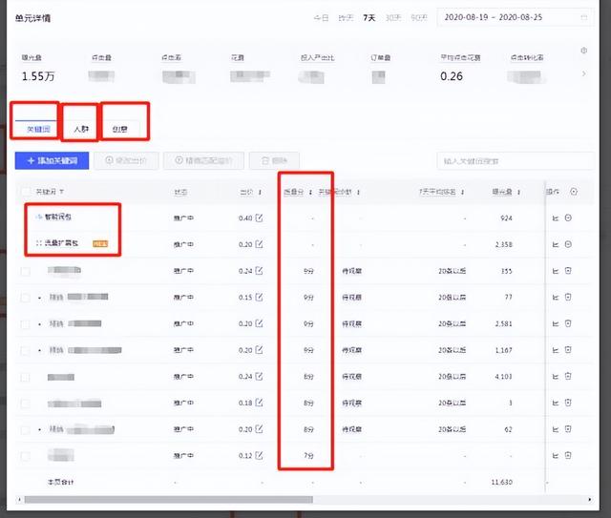Open the metrics settings gear icon
The width and height of the screenshot is (611, 518).
(583, 51)
